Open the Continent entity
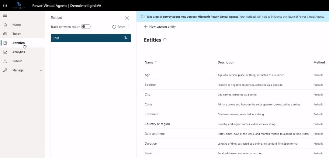 [x=152, y=114]
